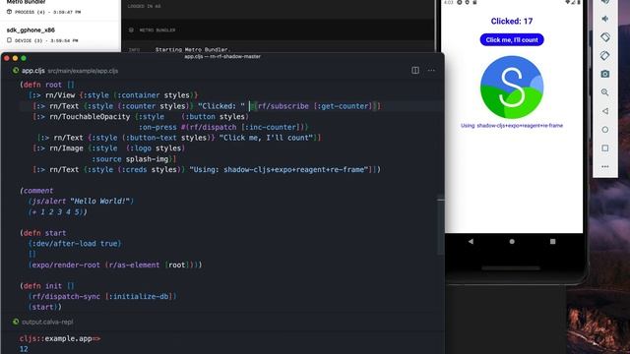Open emulator extended controls via three dots
This screenshot has height=354, width=630.
pyautogui.click(x=605, y=166)
